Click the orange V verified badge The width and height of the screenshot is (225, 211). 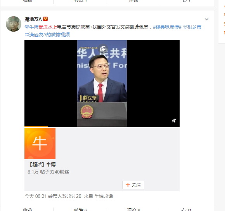[x=45, y=19]
